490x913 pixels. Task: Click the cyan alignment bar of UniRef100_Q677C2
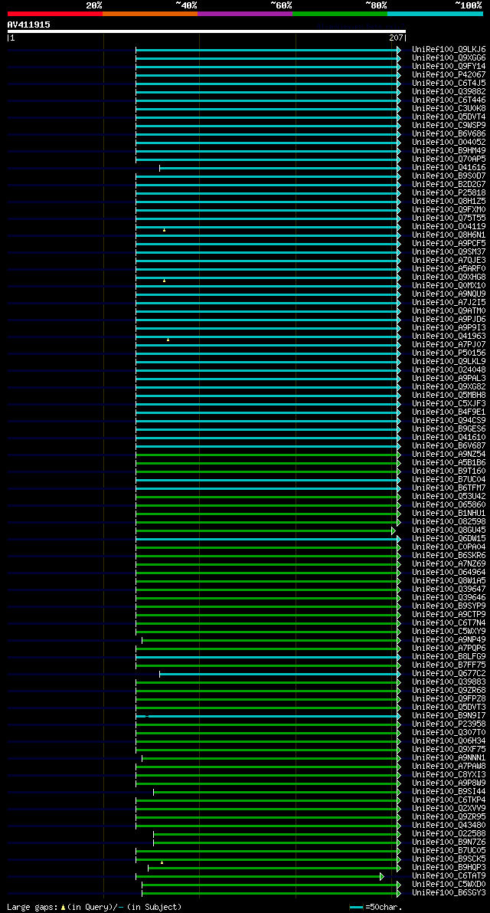tap(279, 674)
